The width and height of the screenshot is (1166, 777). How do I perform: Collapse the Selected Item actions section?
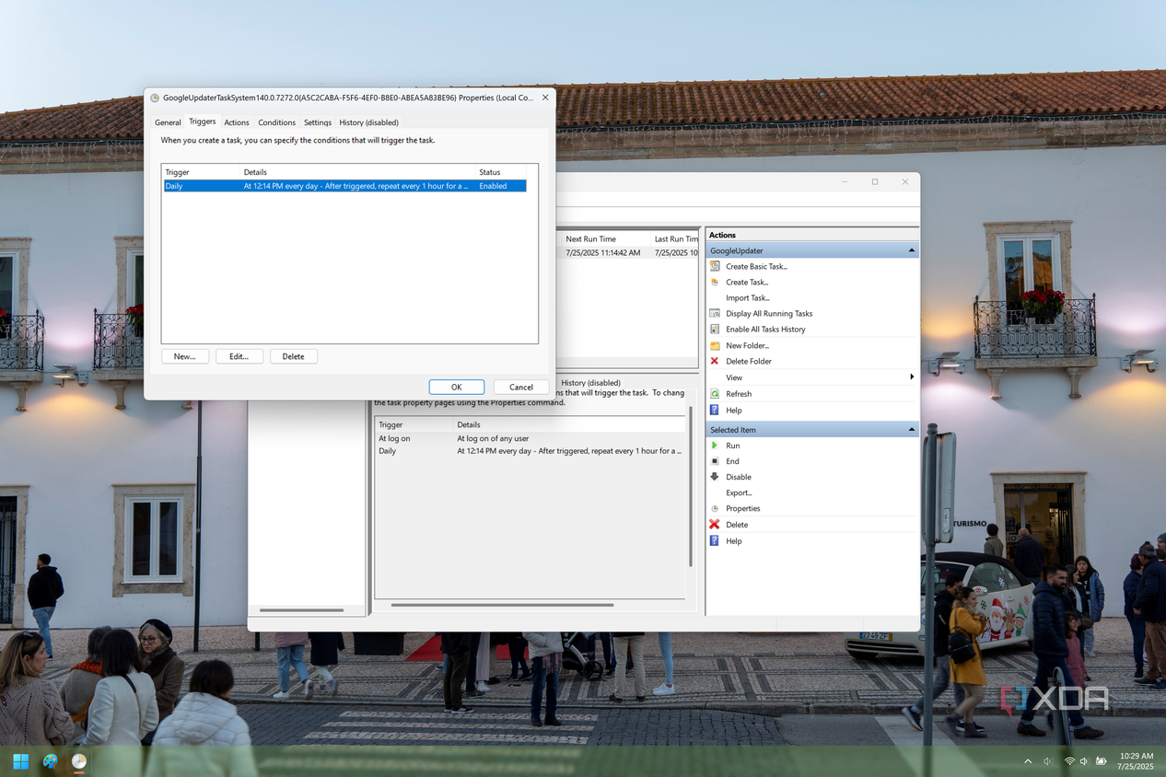pos(912,430)
